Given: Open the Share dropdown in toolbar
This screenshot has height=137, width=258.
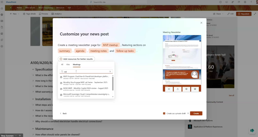Looking at the screenshot, I should (x=218, y=14).
